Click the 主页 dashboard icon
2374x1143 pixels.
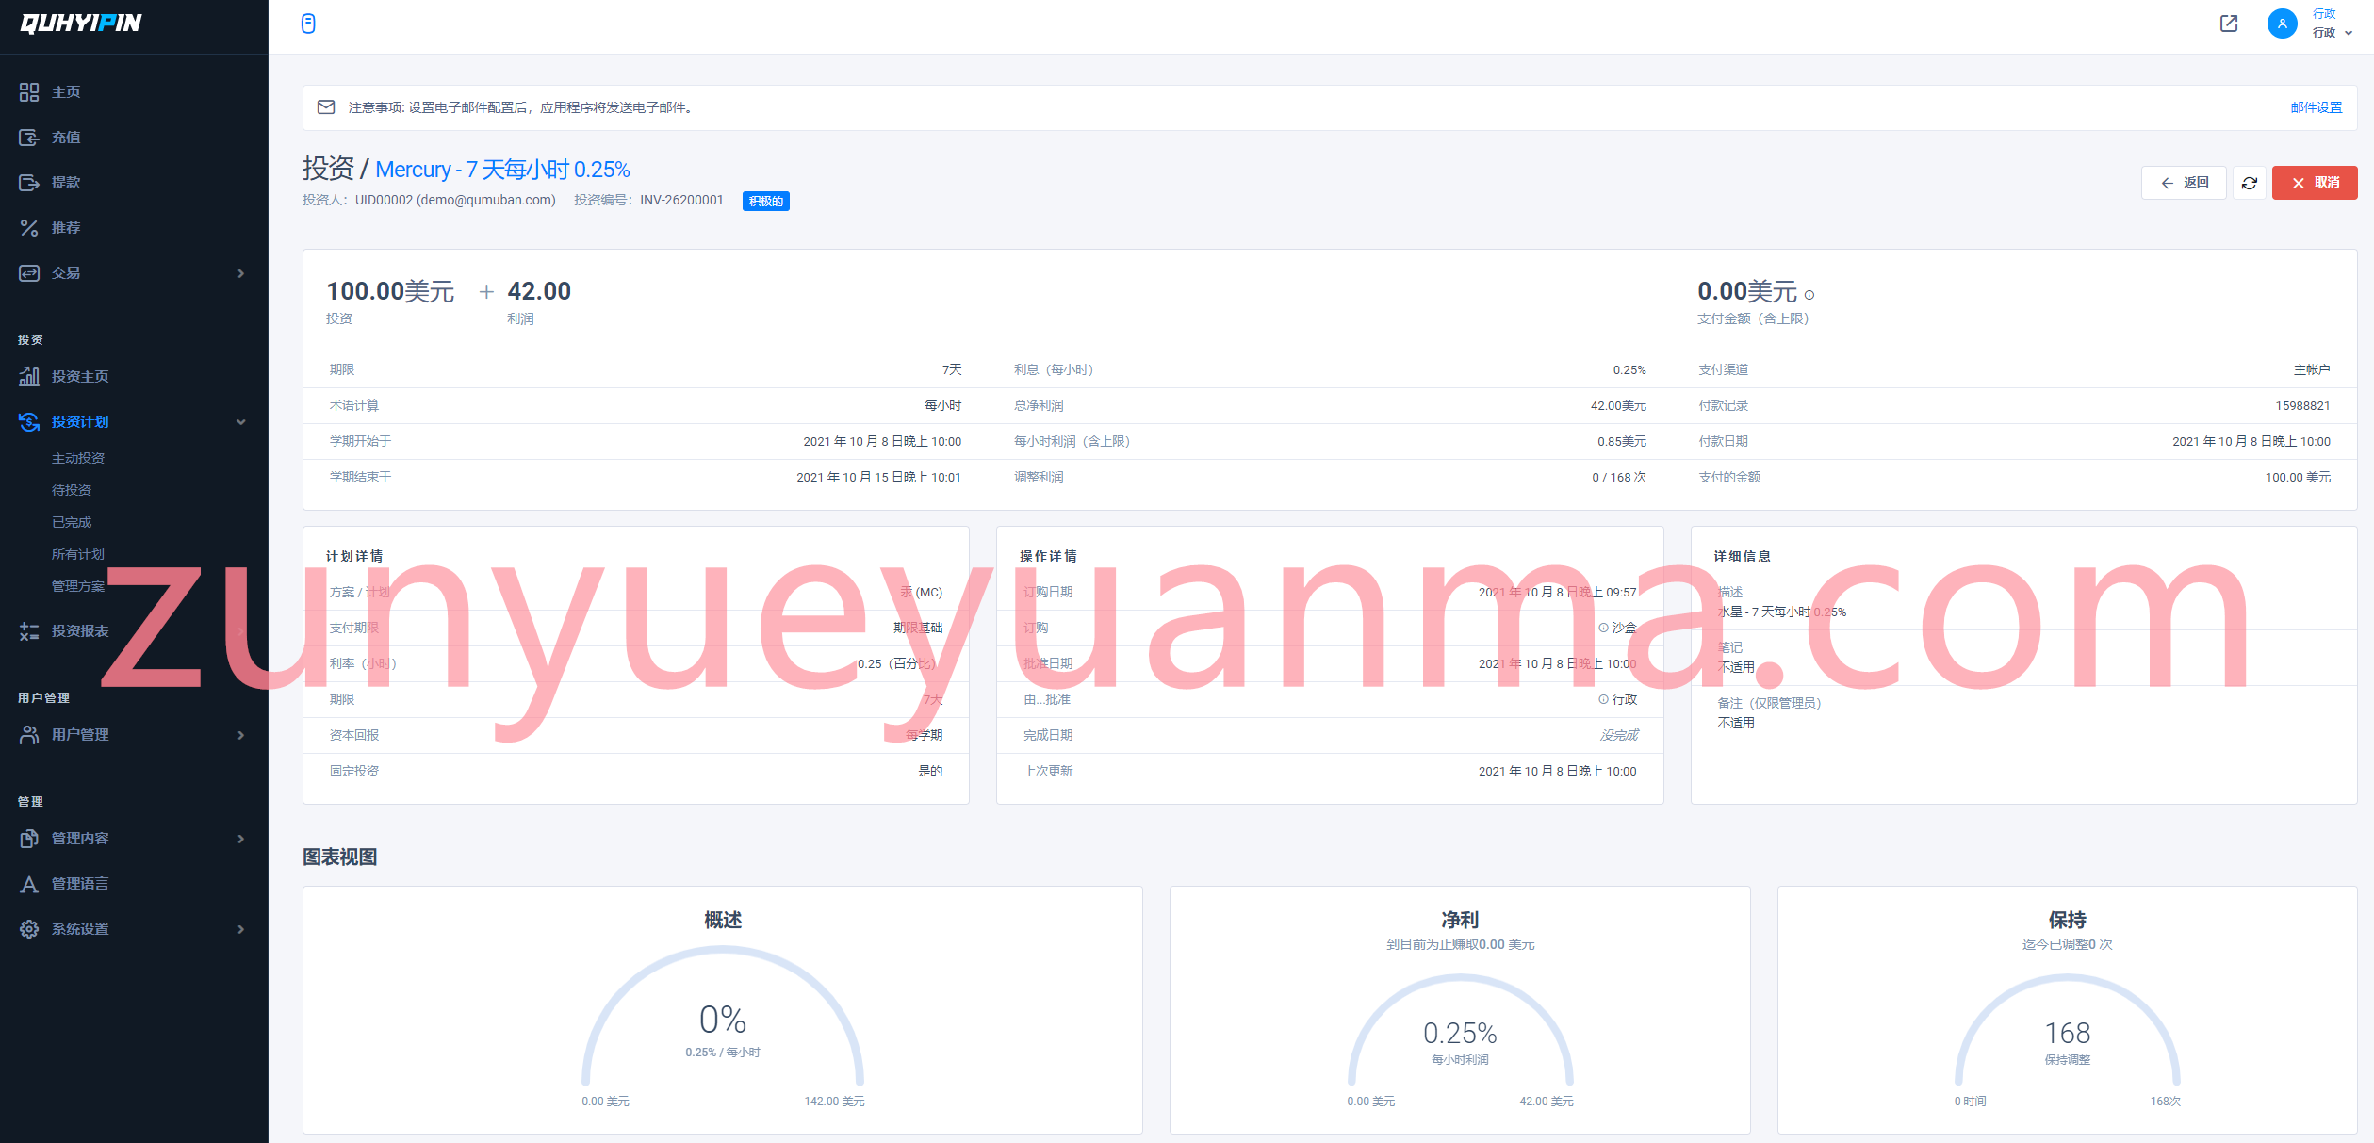pyautogui.click(x=29, y=91)
